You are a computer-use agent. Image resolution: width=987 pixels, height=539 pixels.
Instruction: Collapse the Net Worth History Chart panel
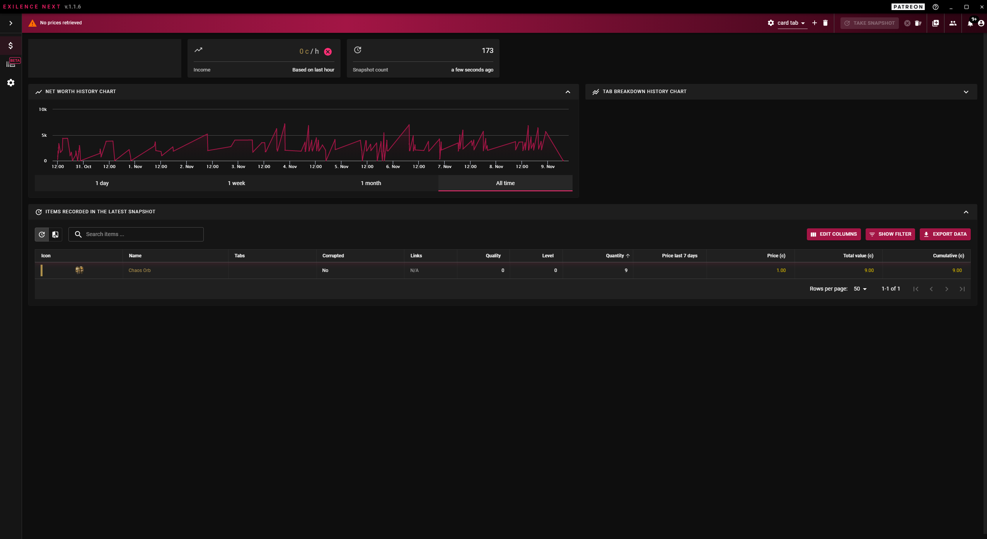point(568,92)
